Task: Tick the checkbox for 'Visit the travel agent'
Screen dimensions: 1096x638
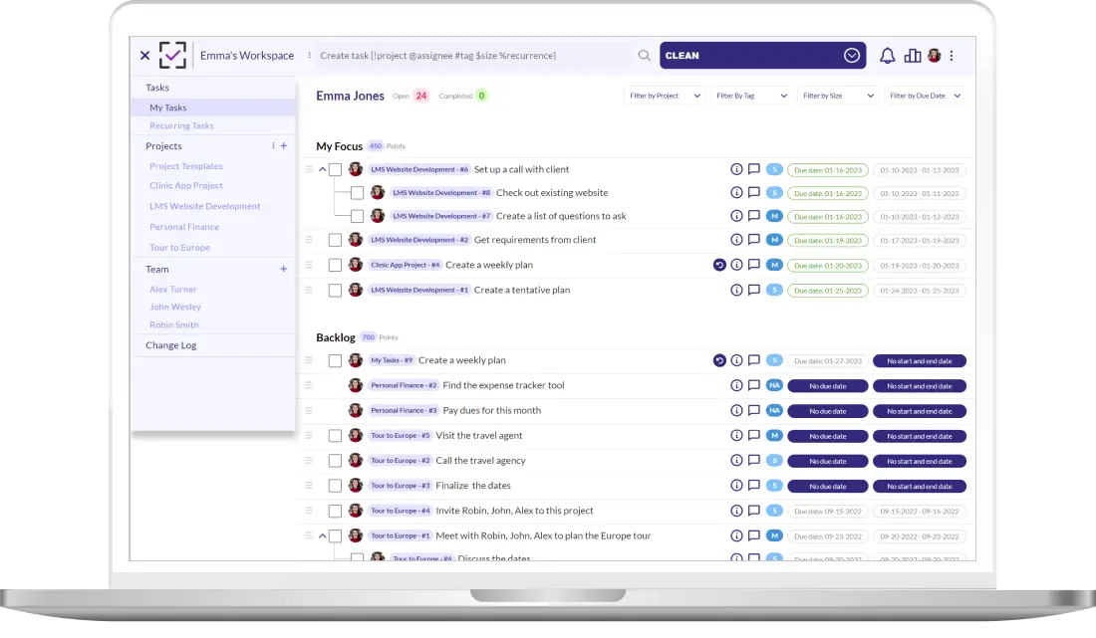Action: click(335, 435)
